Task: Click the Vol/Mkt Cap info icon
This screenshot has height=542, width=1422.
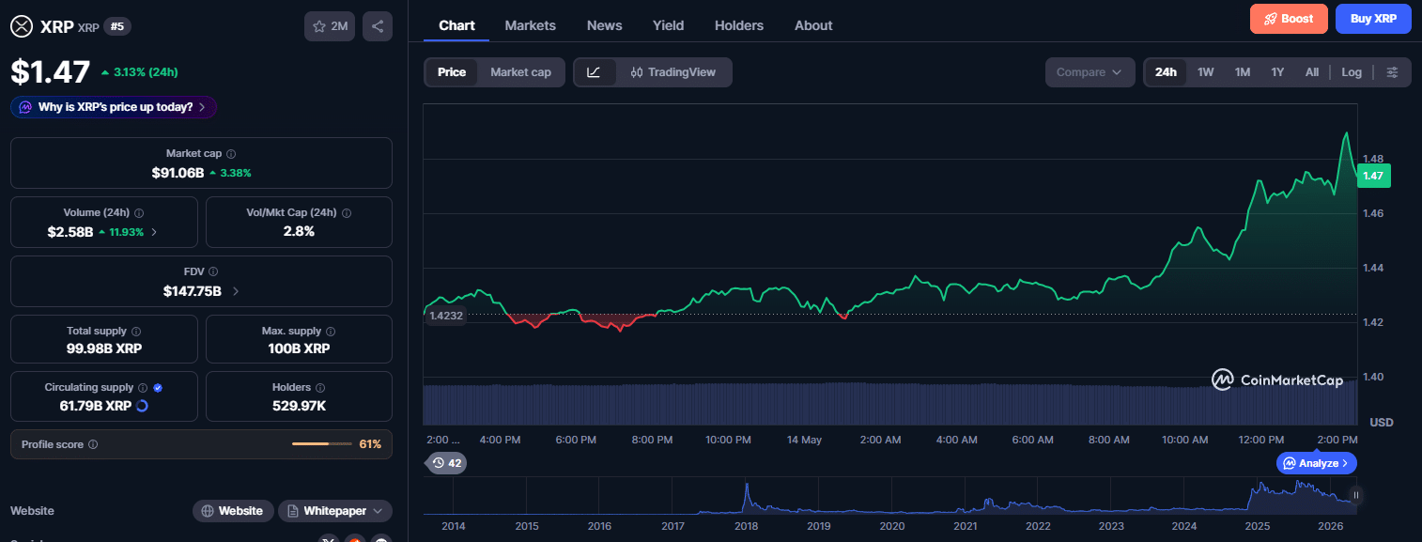Action: pyautogui.click(x=347, y=213)
